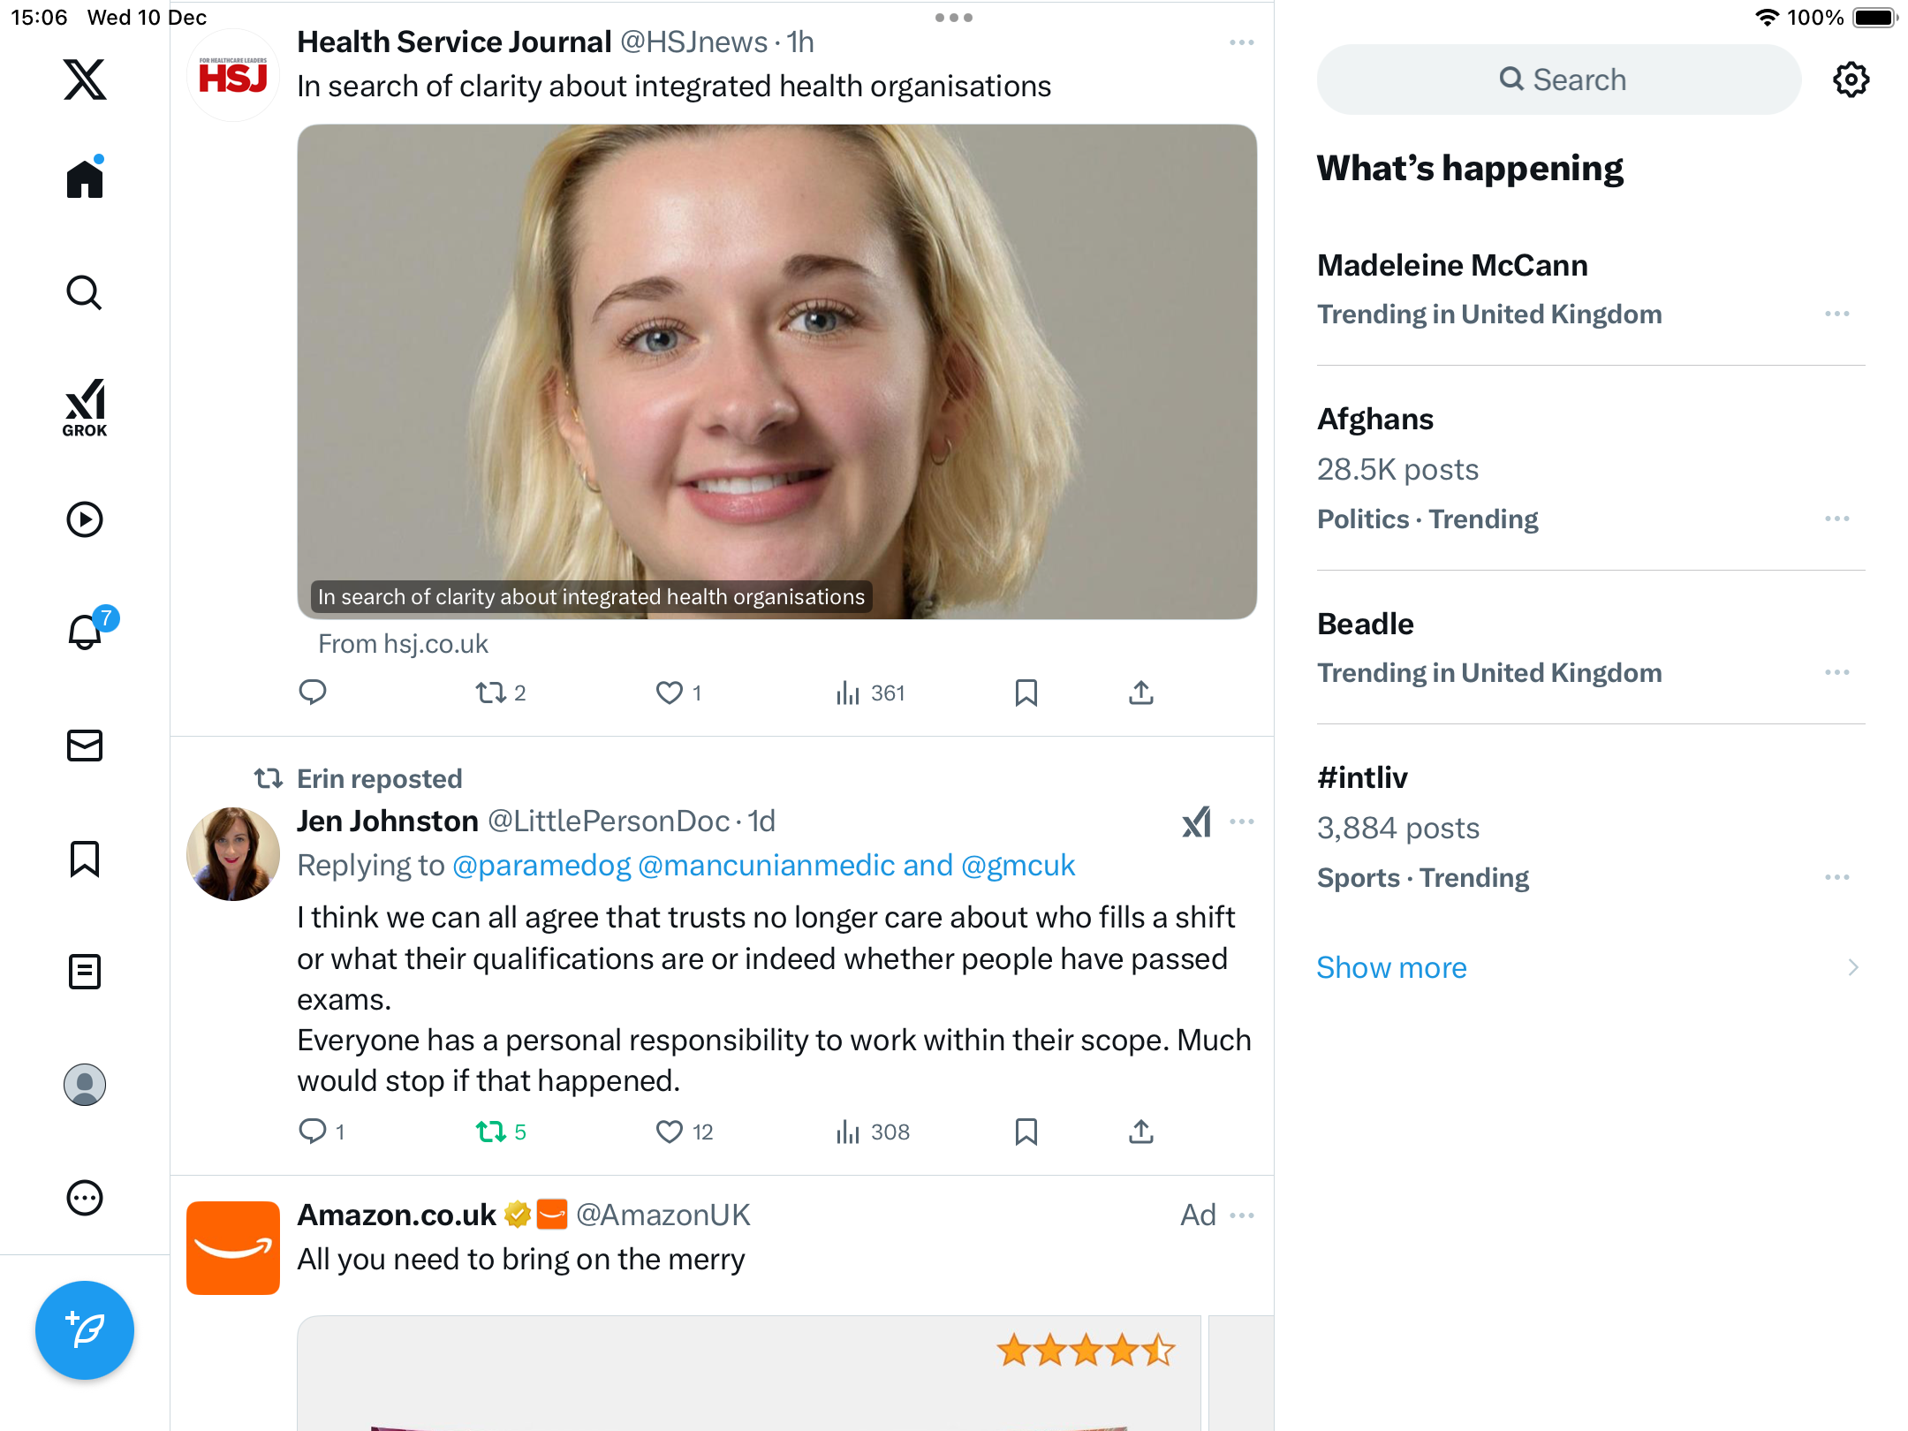Screen dimensions: 1908x1431
Task: Open trends settings gear icon
Action: 1851,79
